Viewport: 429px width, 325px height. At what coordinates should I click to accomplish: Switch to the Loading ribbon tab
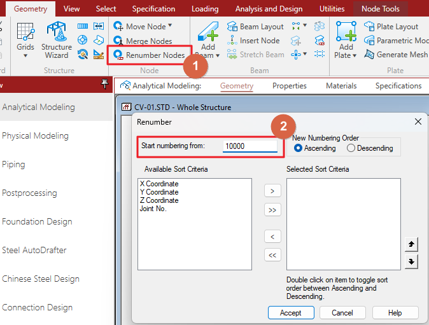point(204,9)
